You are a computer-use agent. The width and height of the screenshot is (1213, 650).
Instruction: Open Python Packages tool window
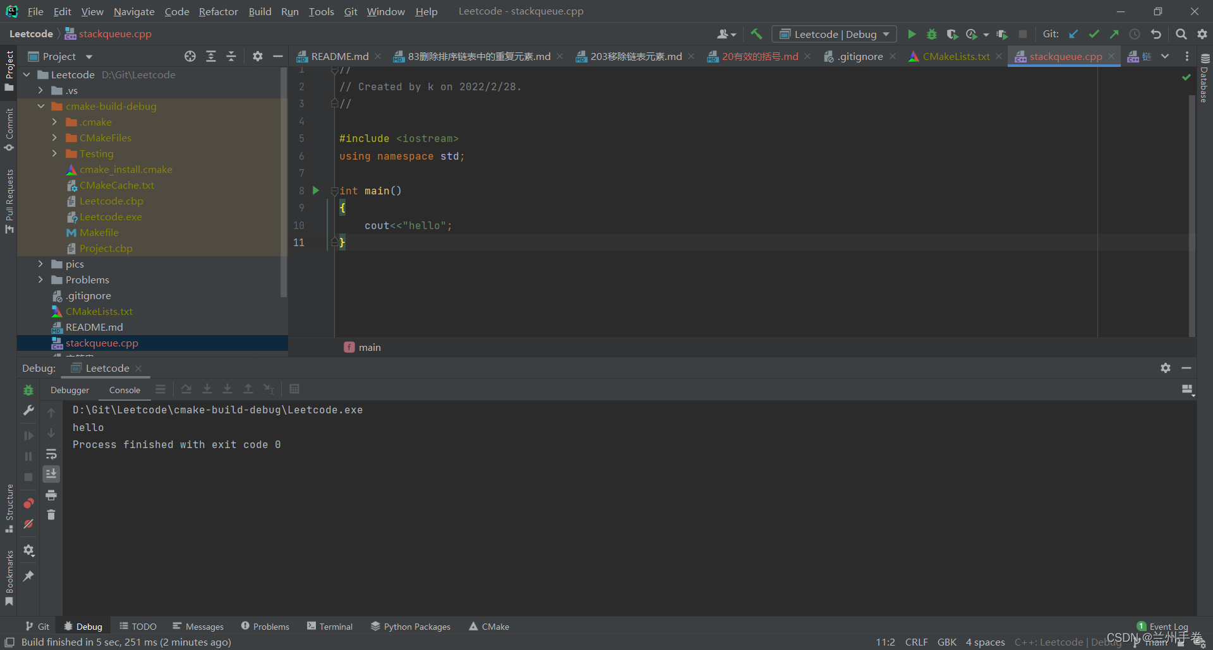(x=411, y=626)
